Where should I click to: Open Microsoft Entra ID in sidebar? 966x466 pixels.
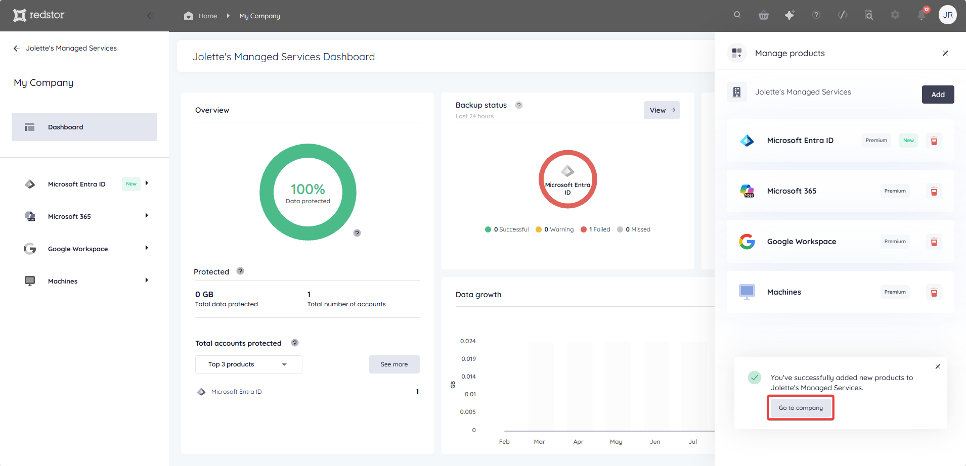76,184
